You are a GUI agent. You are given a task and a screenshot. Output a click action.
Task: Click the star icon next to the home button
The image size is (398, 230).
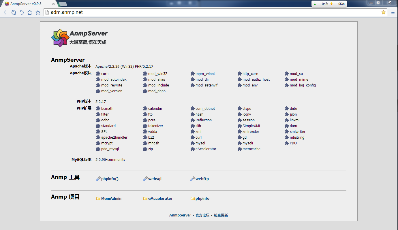click(x=38, y=12)
